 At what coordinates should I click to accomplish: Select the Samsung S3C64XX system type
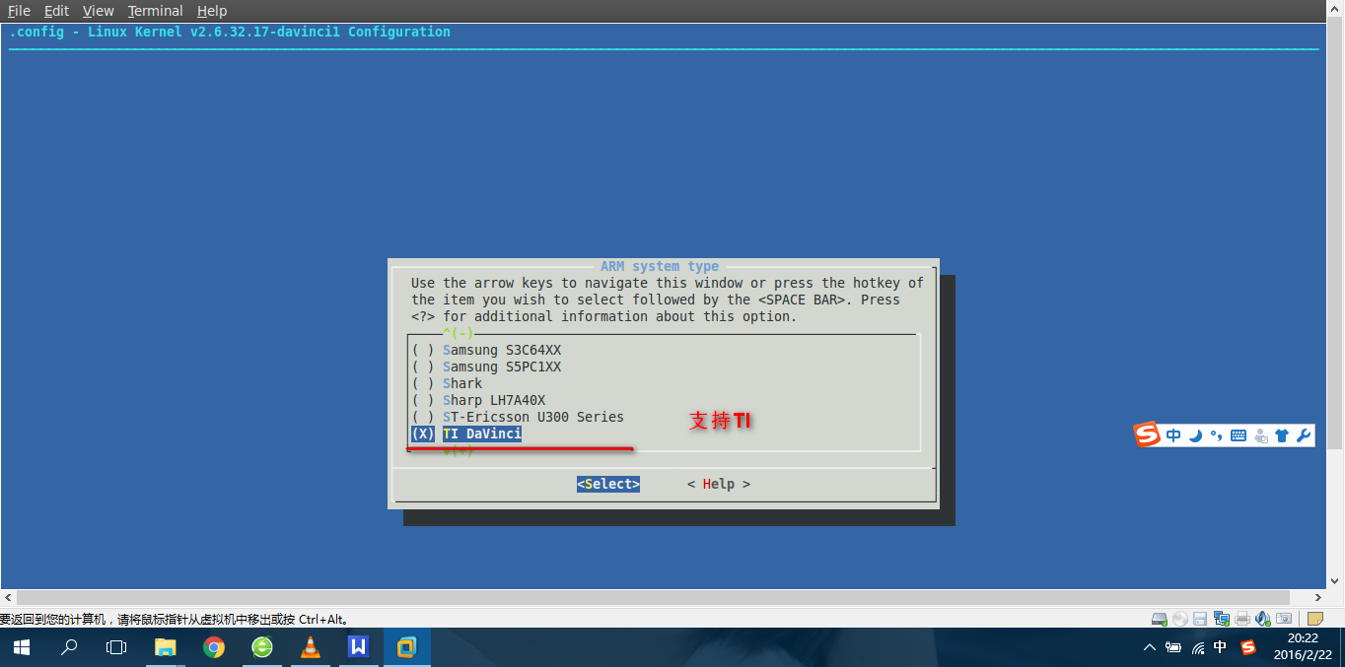486,350
